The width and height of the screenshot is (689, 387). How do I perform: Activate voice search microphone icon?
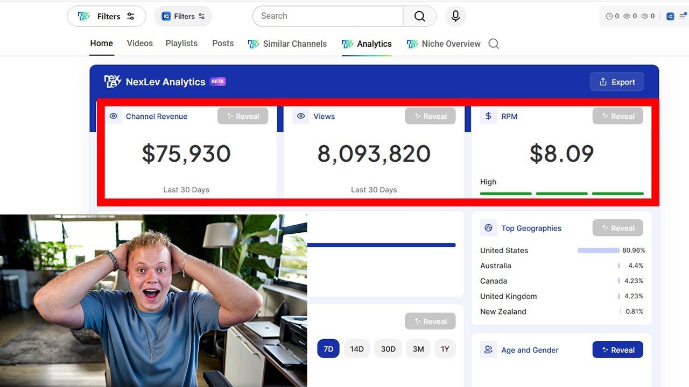pyautogui.click(x=455, y=16)
